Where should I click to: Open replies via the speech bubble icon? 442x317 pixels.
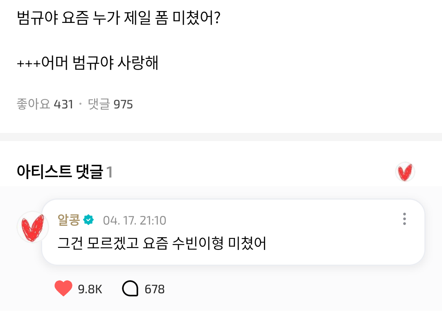(130, 289)
